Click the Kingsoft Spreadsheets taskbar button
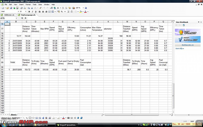This screenshot has height=127, width=203. pos(67,125)
